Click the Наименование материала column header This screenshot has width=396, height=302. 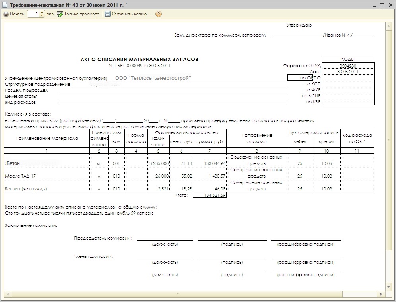click(47, 138)
